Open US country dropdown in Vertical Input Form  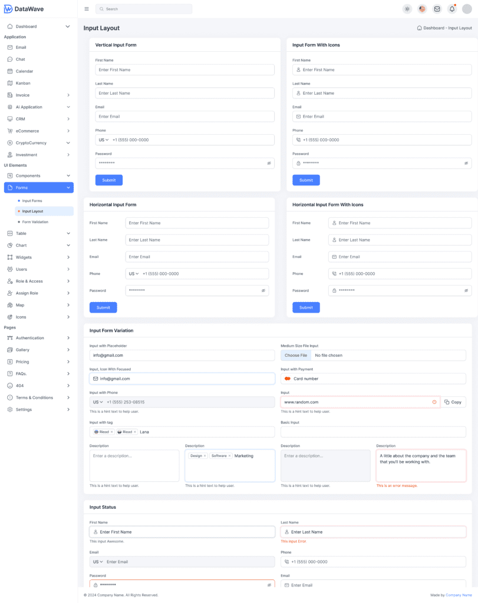104,140
